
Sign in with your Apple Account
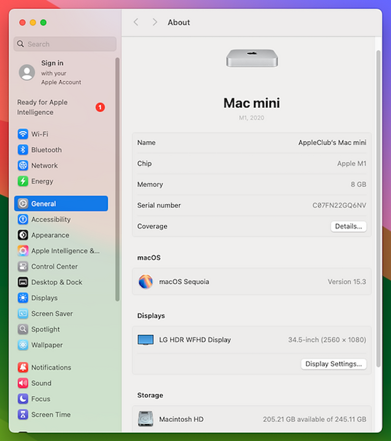tap(61, 72)
